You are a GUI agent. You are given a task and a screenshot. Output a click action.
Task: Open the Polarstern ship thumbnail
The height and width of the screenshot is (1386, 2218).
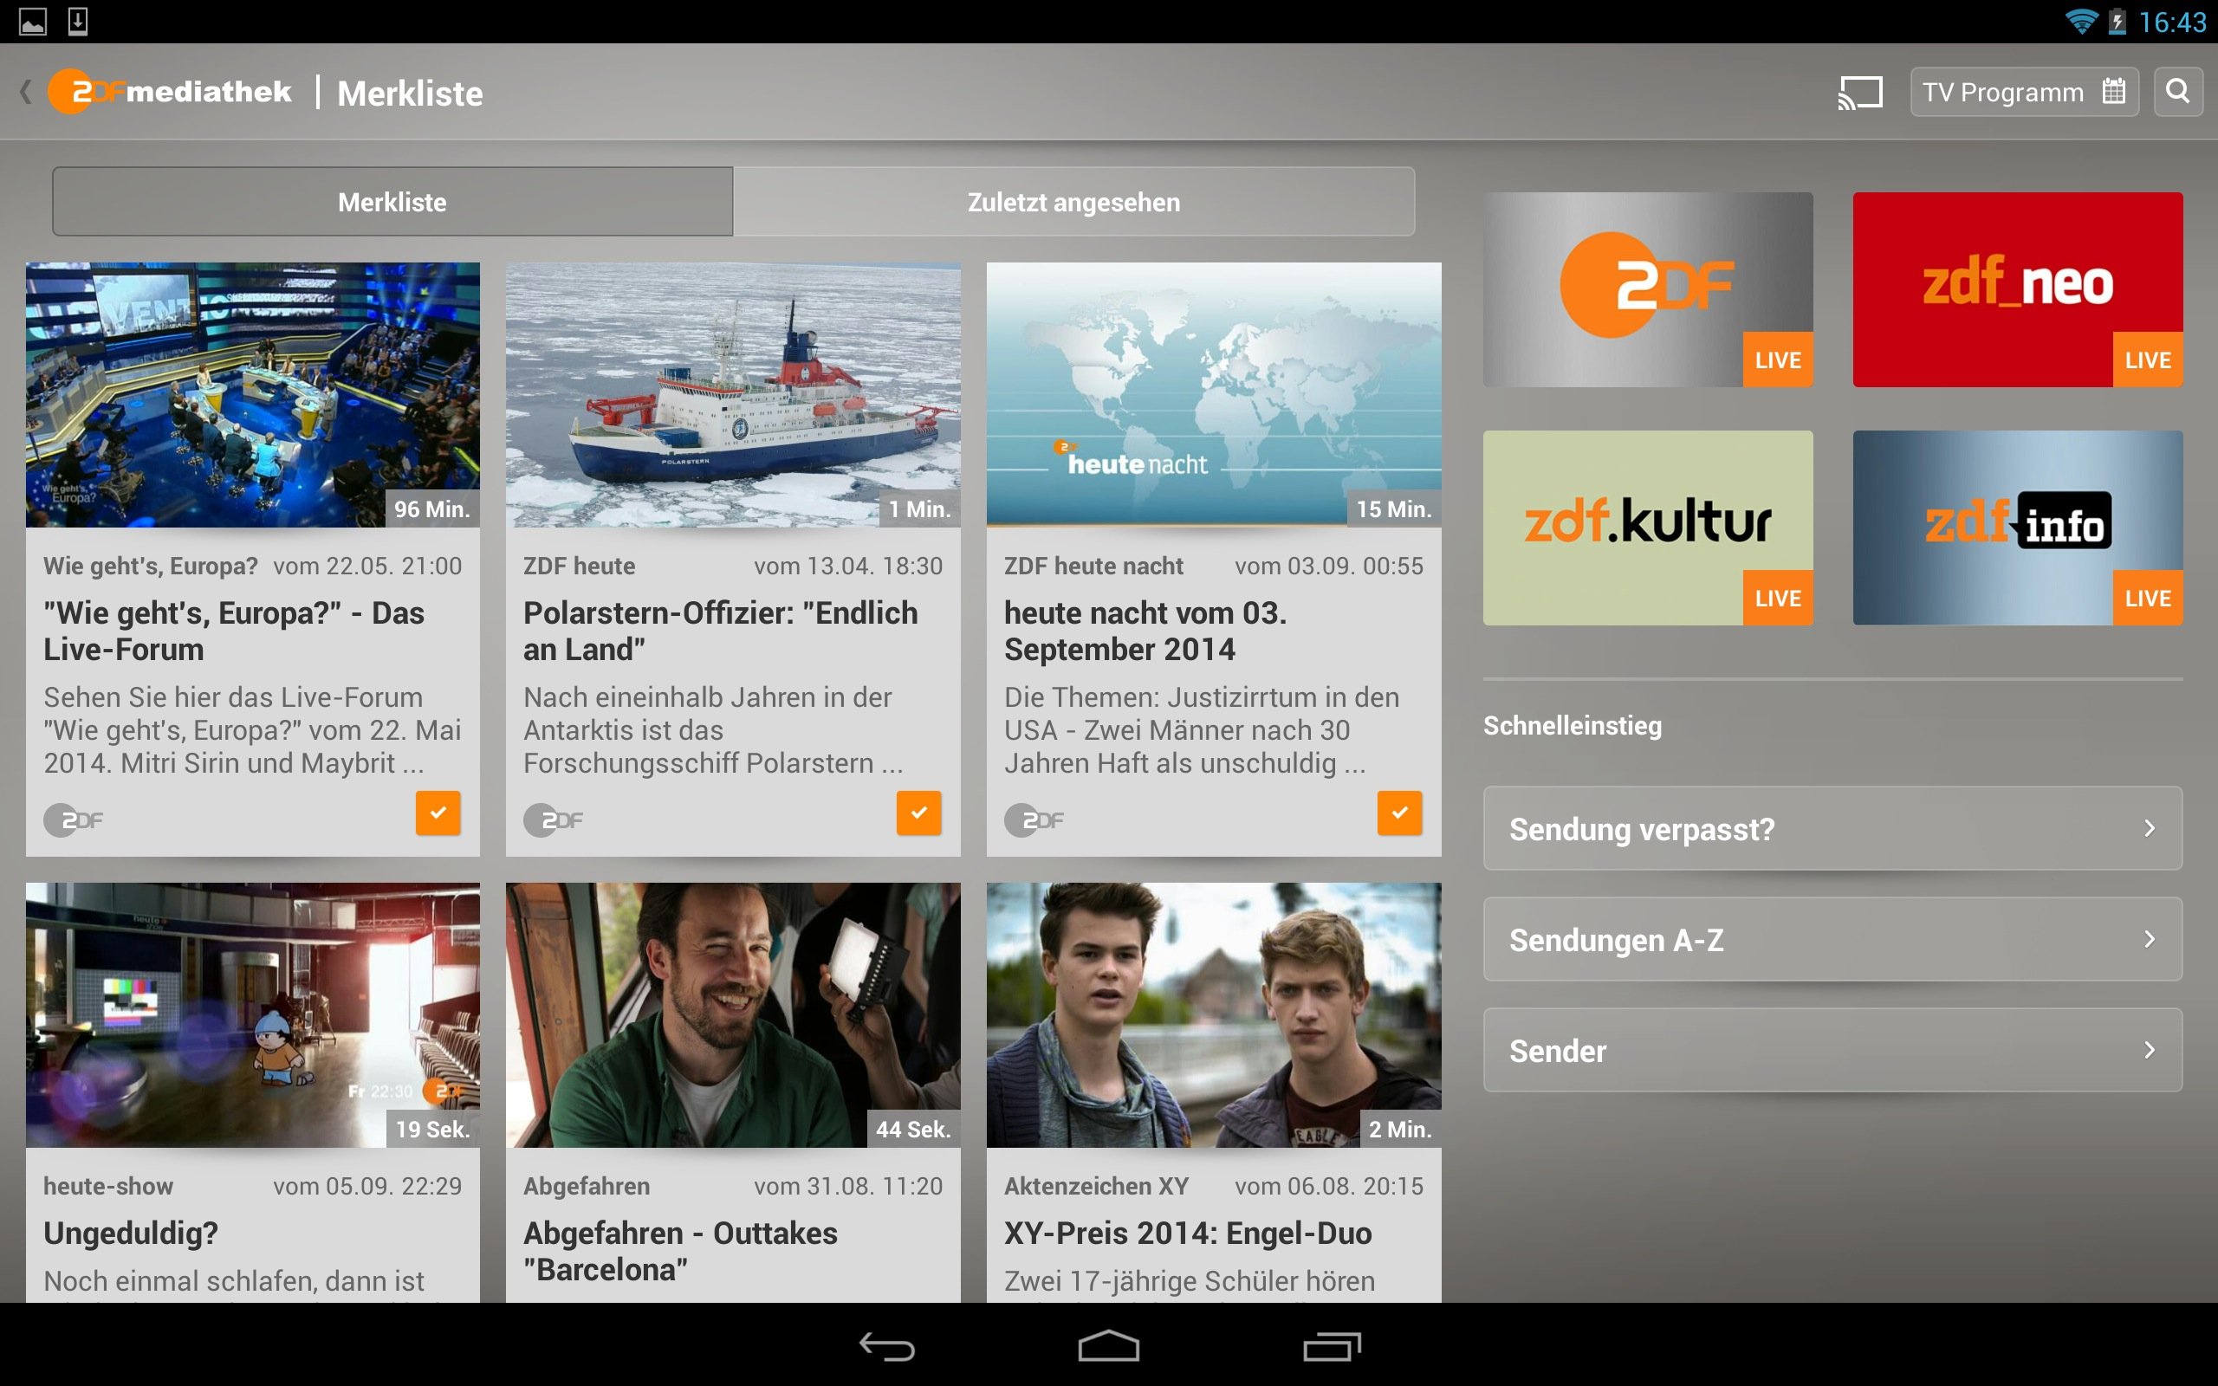pos(733,395)
